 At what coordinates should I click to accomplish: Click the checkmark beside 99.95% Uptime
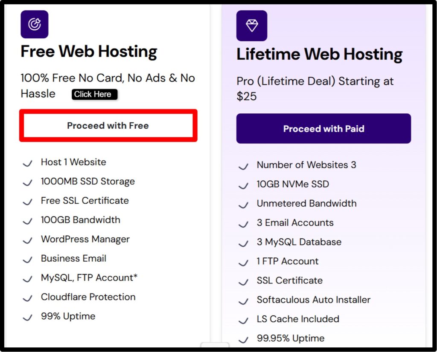pyautogui.click(x=243, y=340)
